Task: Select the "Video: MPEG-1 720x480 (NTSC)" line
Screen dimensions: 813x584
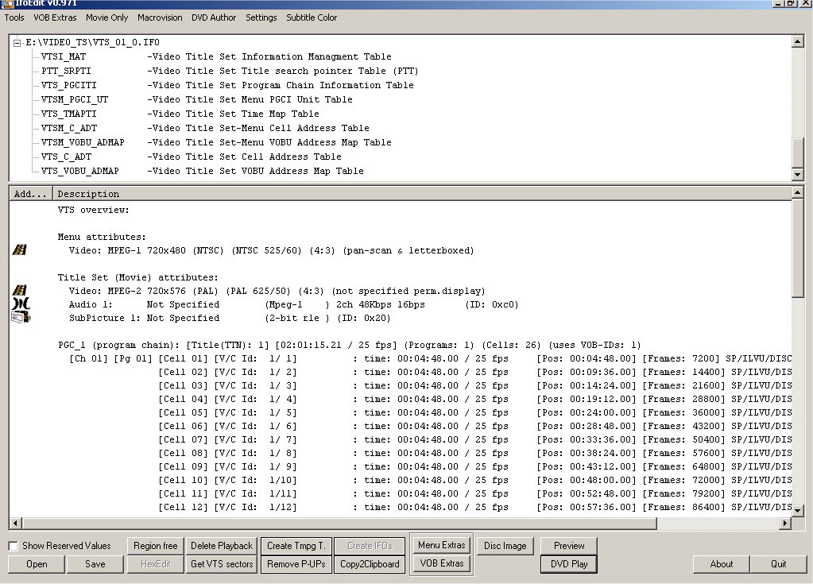Action: coord(271,250)
